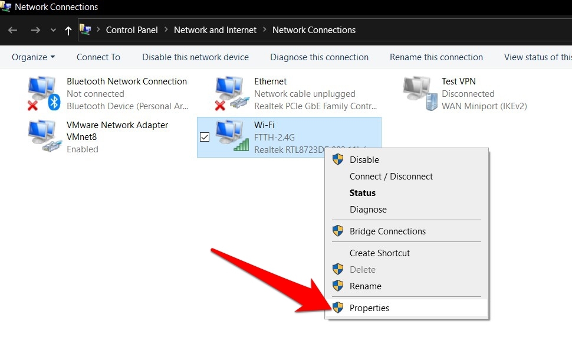Click the 'Wi-Fi' connection name text
Image resolution: width=572 pixels, height=356 pixels.
264,125
